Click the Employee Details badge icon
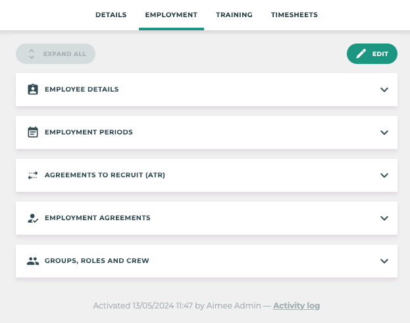This screenshot has height=323, width=410. pyautogui.click(x=33, y=90)
